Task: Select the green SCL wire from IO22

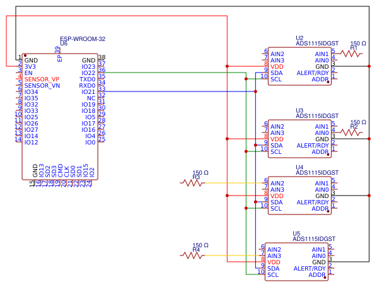Action: pos(175,73)
